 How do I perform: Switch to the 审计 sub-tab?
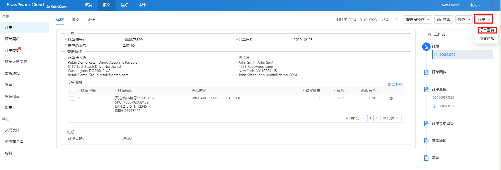click(91, 20)
